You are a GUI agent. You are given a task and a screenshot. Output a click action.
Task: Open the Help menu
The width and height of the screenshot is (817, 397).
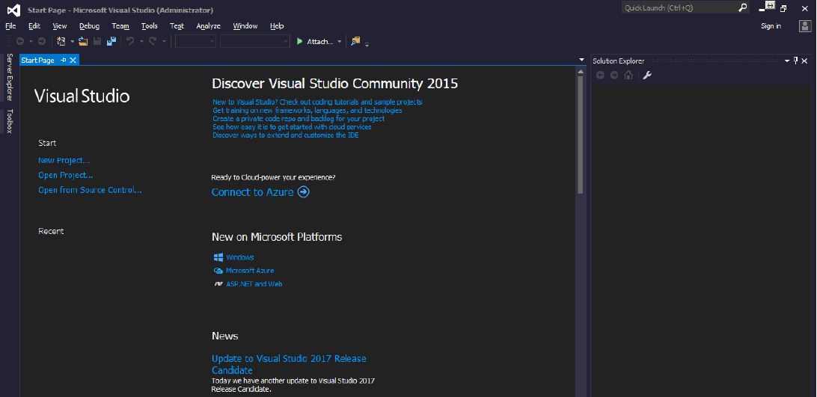click(x=277, y=26)
